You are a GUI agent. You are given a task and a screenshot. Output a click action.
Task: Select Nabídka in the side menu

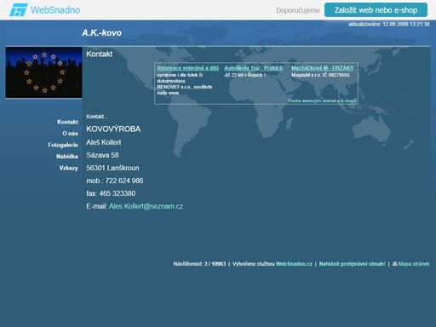point(67,157)
